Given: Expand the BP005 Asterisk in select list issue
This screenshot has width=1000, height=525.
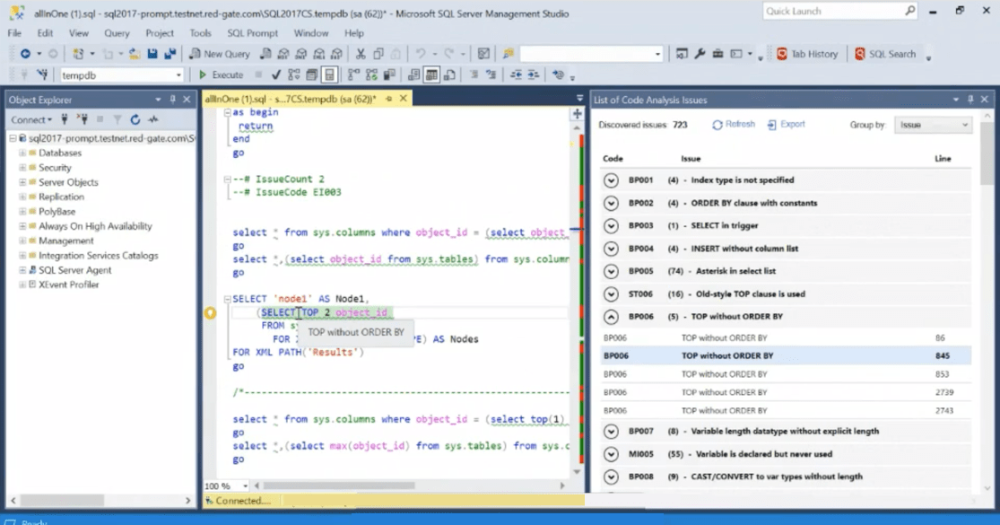Looking at the screenshot, I should coord(611,270).
